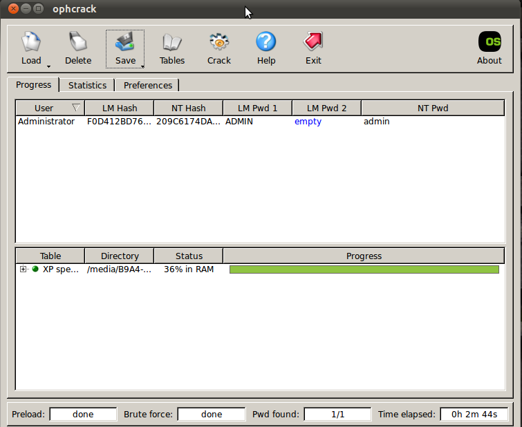522x427 pixels.
Task: Click the Directory column header
Action: coord(120,256)
